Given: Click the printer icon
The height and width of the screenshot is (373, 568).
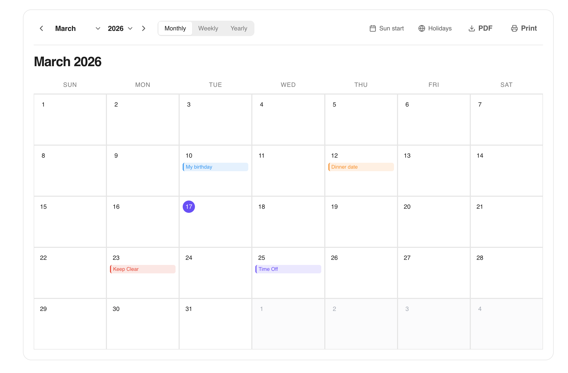Looking at the screenshot, I should click(x=514, y=28).
